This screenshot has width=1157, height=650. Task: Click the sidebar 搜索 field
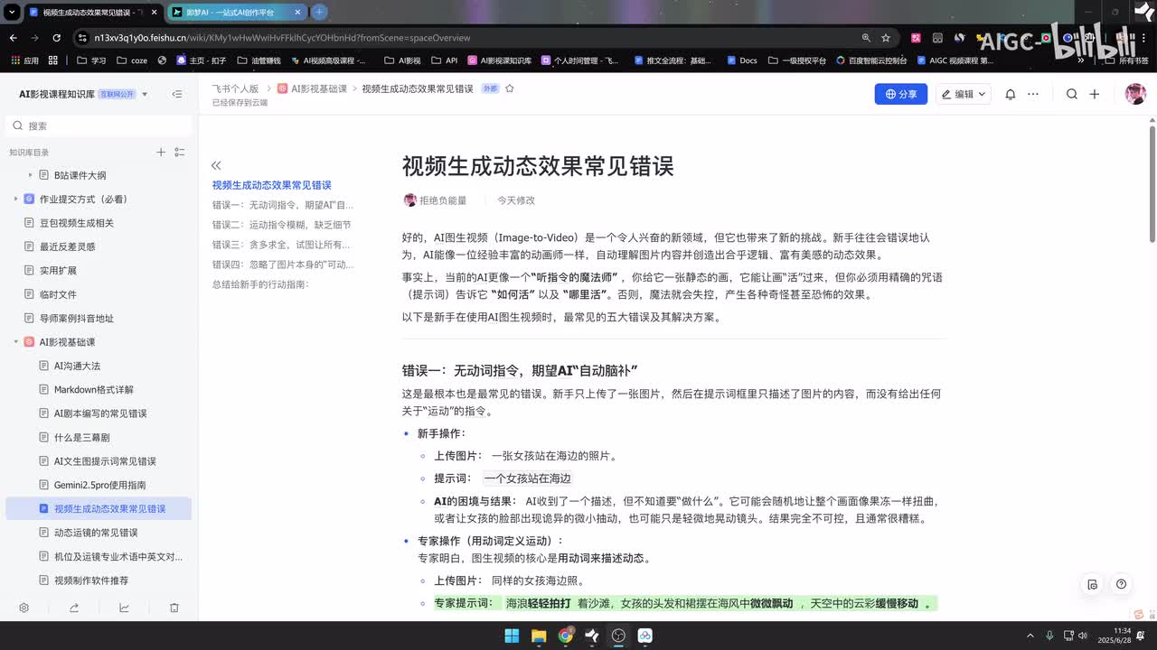click(99, 125)
